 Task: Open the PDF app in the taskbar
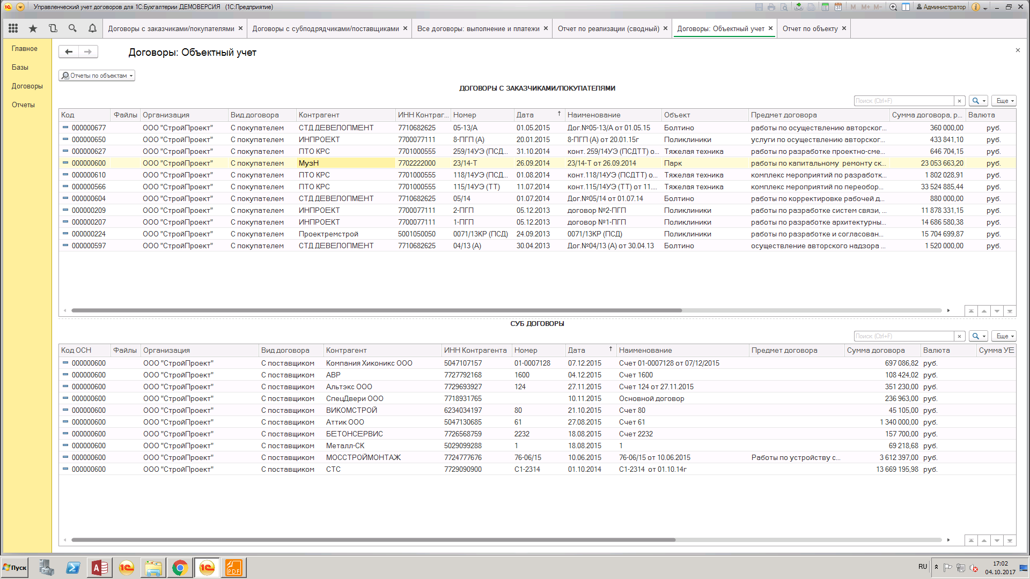click(x=234, y=568)
